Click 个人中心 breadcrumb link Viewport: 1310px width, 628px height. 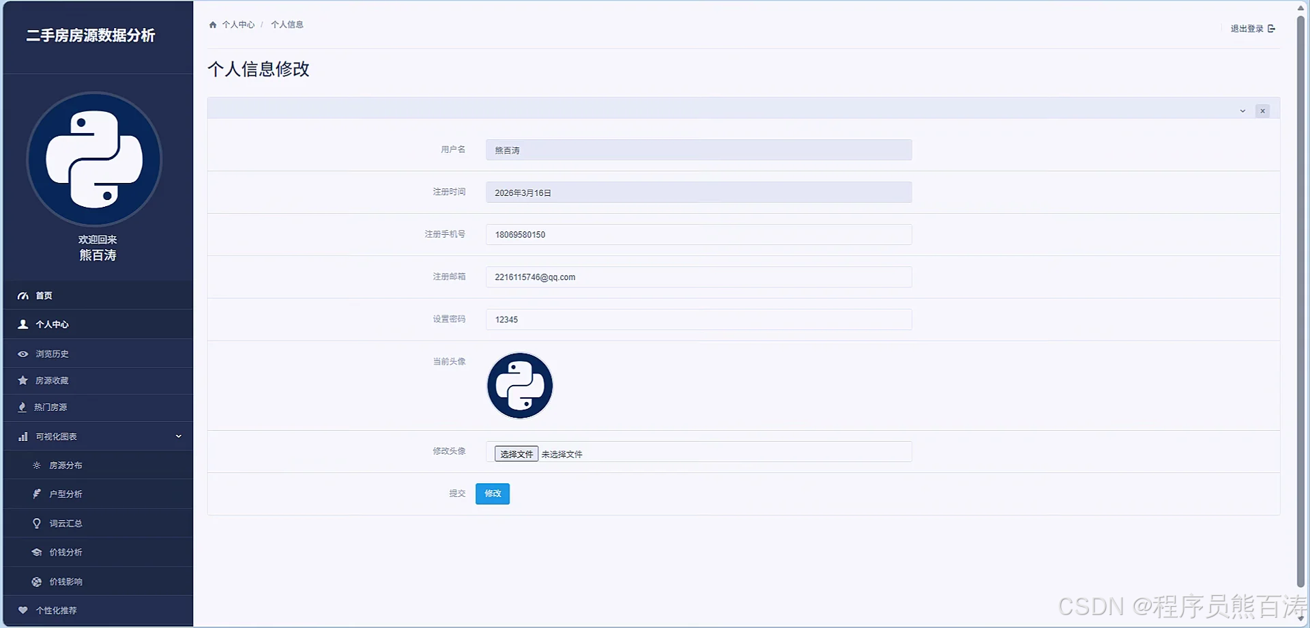click(x=238, y=25)
